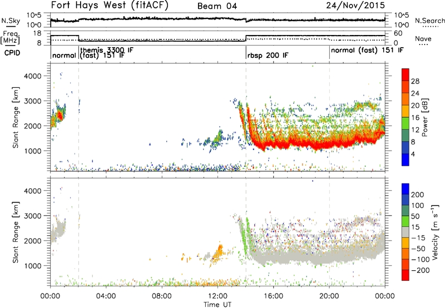Click the "4" label on Power color bar
The height and width of the screenshot is (308, 445).
[x=413, y=154]
